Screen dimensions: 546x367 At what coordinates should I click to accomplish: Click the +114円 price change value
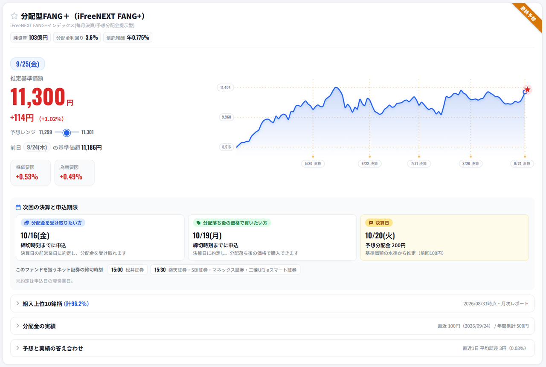coord(22,118)
